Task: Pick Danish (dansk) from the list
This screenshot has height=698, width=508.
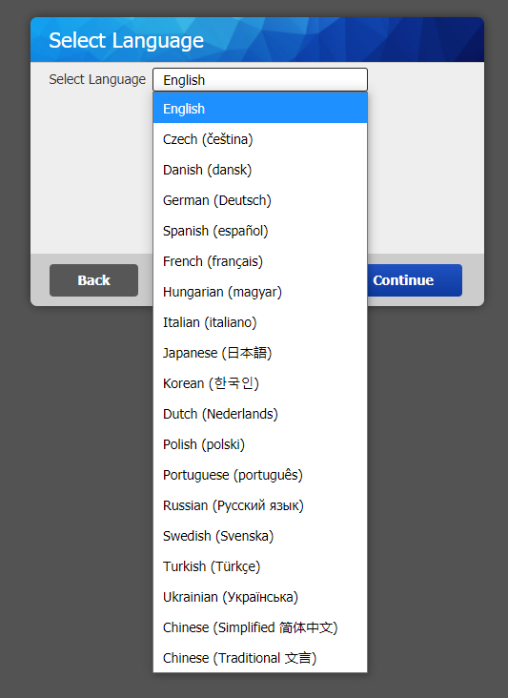Action: point(260,170)
